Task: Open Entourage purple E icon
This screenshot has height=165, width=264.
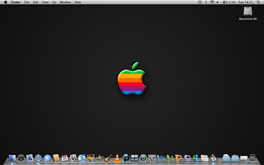Action: point(187,158)
